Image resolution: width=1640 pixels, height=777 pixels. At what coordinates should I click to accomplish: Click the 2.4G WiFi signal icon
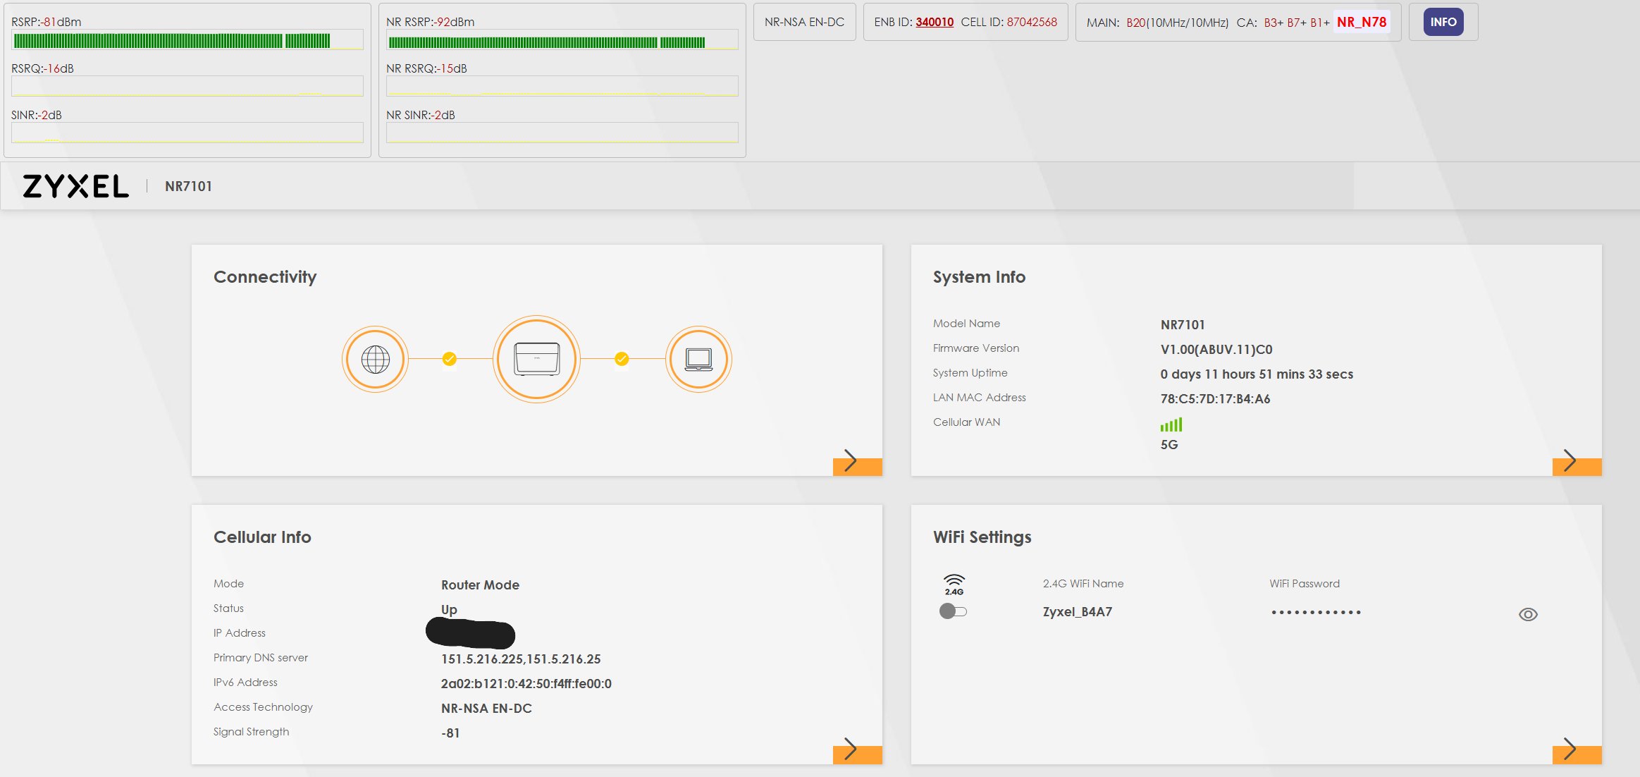(x=954, y=584)
